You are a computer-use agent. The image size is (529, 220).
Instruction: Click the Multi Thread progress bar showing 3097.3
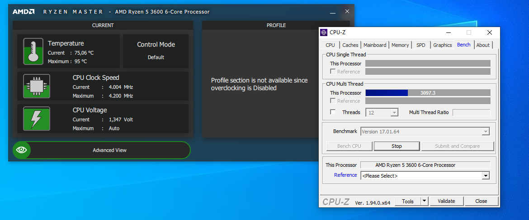[x=428, y=93]
